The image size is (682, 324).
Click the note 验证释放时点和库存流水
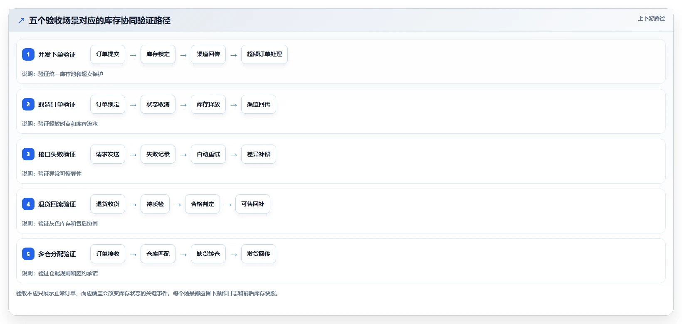pyautogui.click(x=68, y=124)
